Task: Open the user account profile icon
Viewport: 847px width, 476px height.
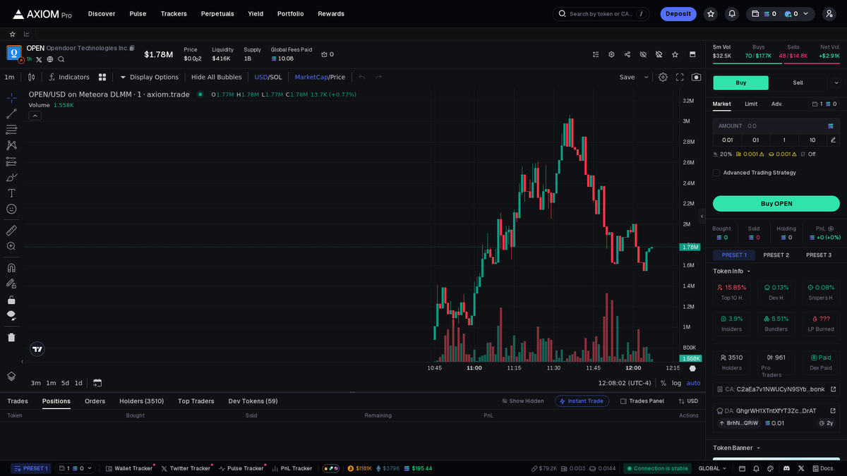Action: [x=829, y=13]
